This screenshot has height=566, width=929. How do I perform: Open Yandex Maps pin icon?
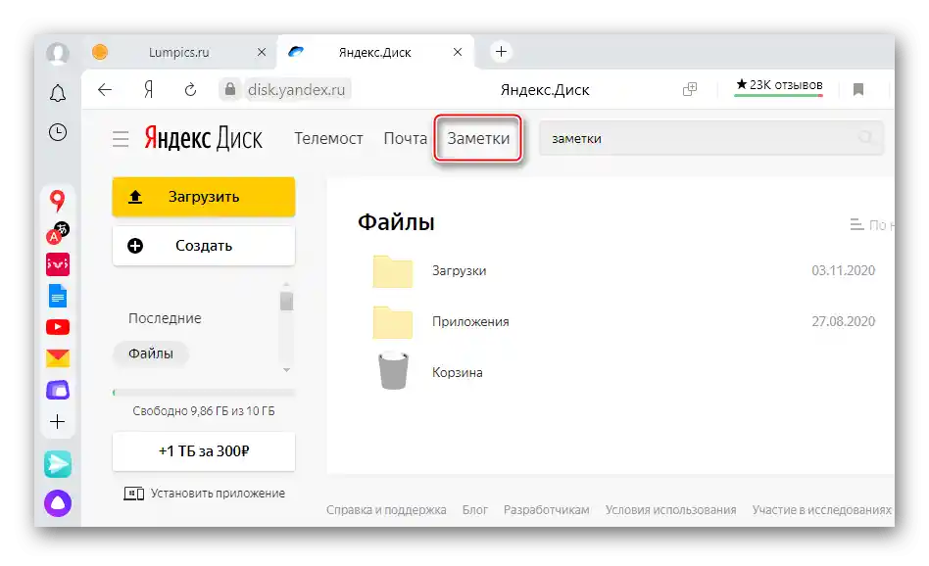coord(57,202)
